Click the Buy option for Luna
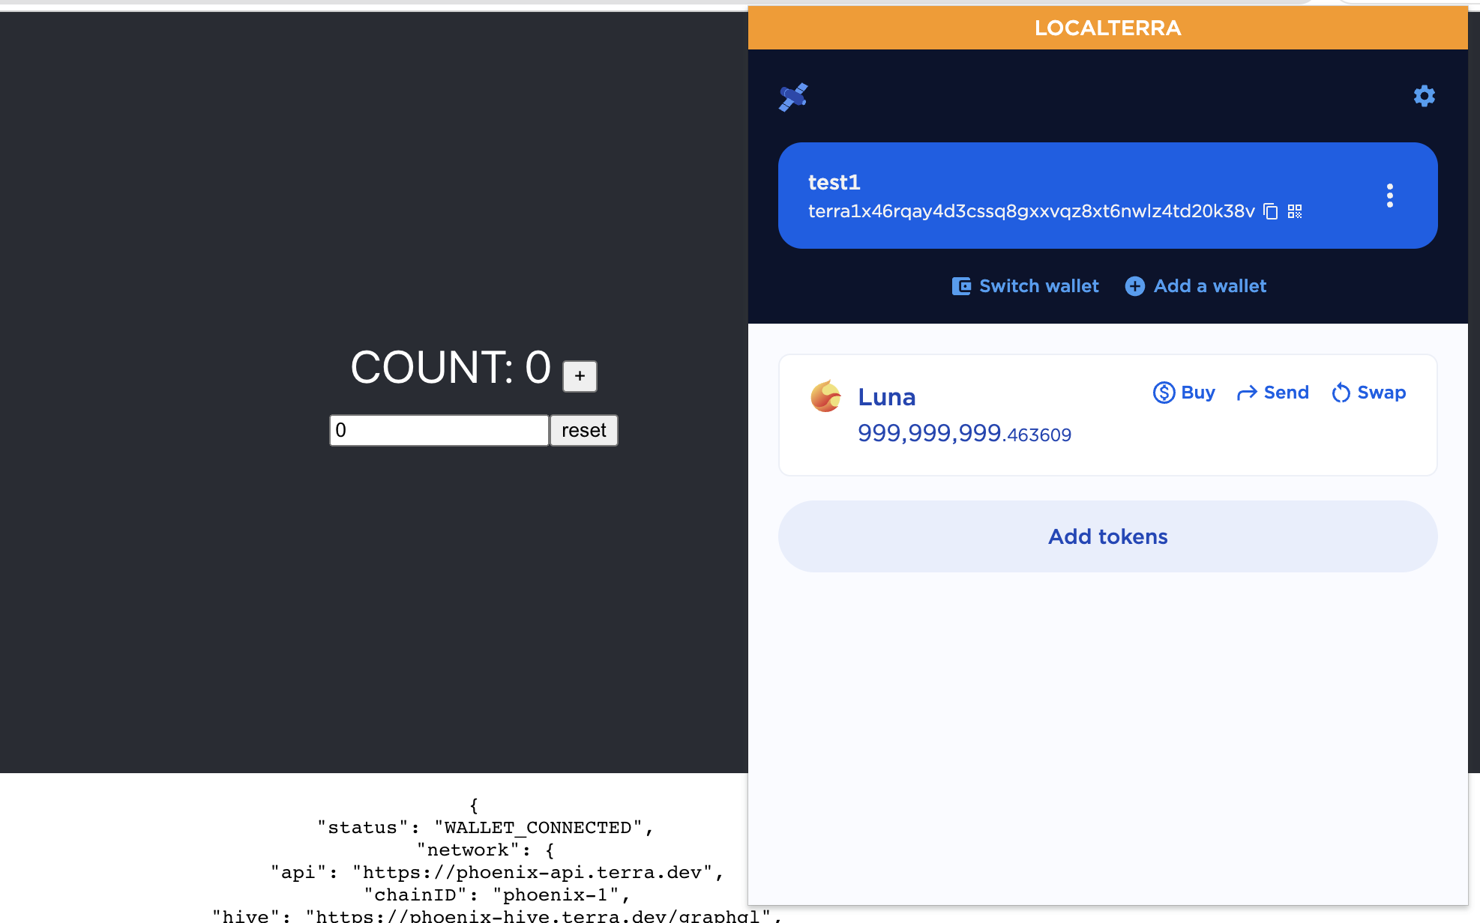1480x923 pixels. (1184, 393)
